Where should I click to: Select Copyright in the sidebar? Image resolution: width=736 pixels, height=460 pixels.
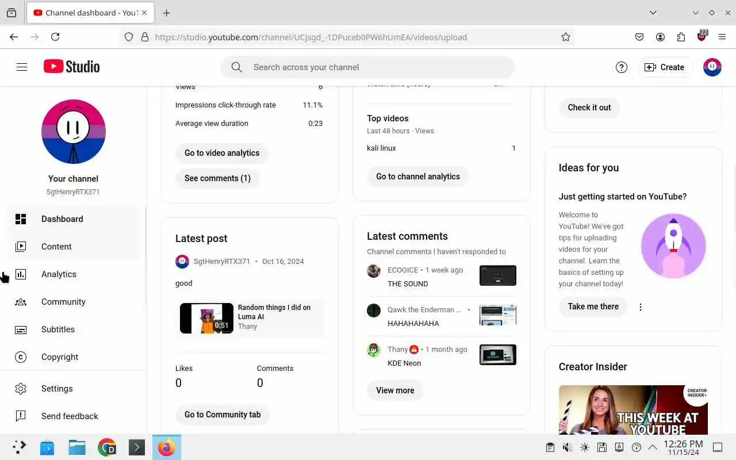74,357
